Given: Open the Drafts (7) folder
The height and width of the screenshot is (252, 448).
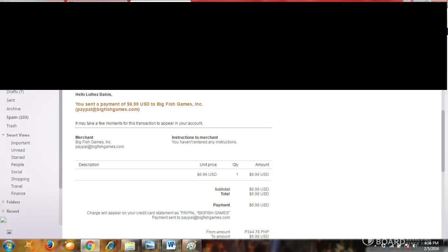Looking at the screenshot, I should point(15,92).
